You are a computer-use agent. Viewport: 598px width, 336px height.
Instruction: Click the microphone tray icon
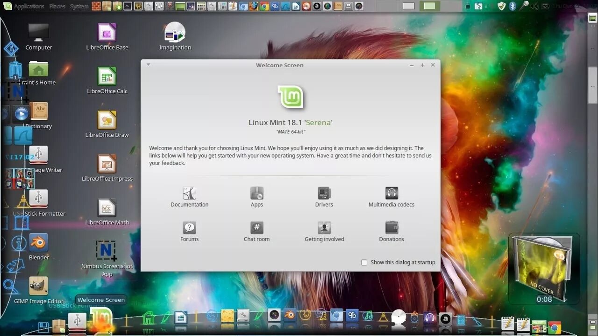524,6
